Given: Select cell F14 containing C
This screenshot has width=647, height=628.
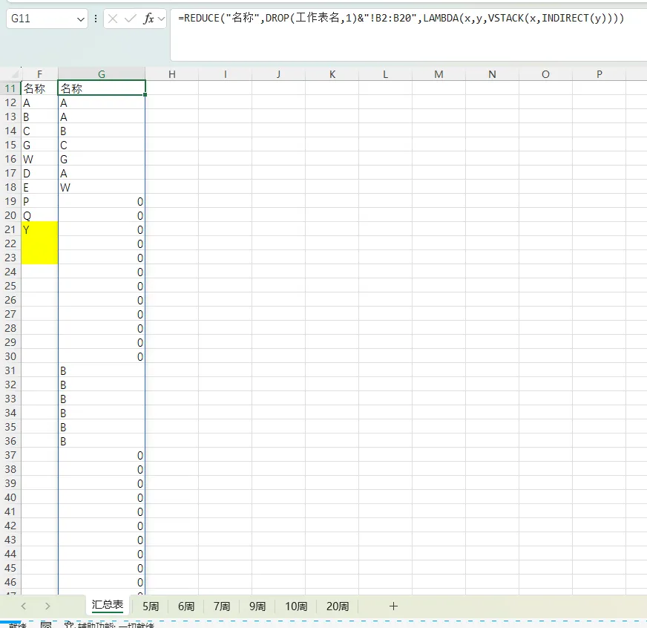Looking at the screenshot, I should (x=39, y=131).
